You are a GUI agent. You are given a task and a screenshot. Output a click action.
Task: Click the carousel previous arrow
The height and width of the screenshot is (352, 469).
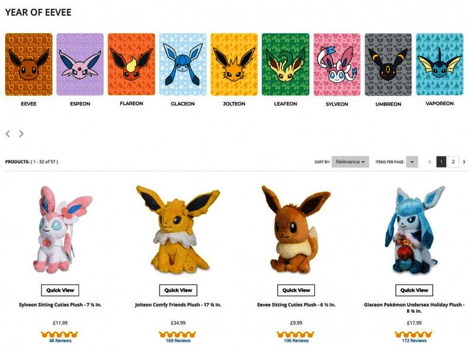click(8, 134)
